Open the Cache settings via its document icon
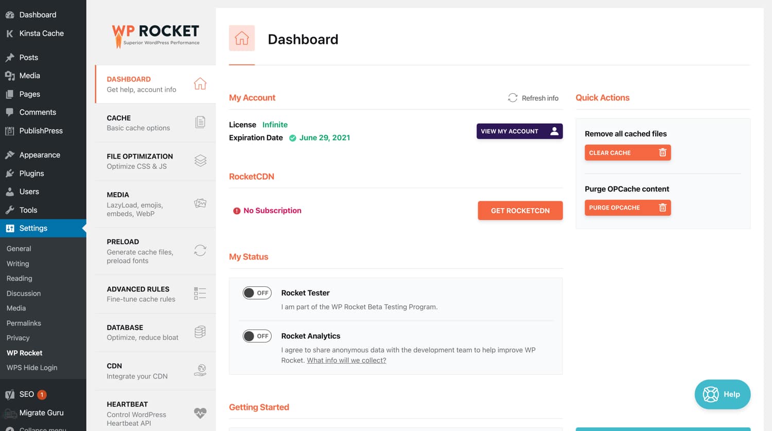 pyautogui.click(x=200, y=122)
